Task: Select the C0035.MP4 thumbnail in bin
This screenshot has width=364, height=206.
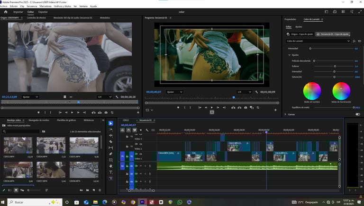Action: [84, 146]
